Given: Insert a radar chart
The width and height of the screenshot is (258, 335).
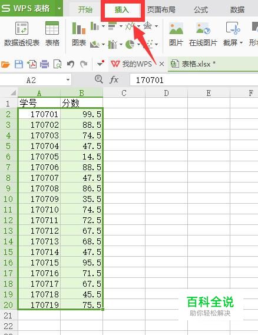Looking at the screenshot, I should pyautogui.click(x=147, y=26).
